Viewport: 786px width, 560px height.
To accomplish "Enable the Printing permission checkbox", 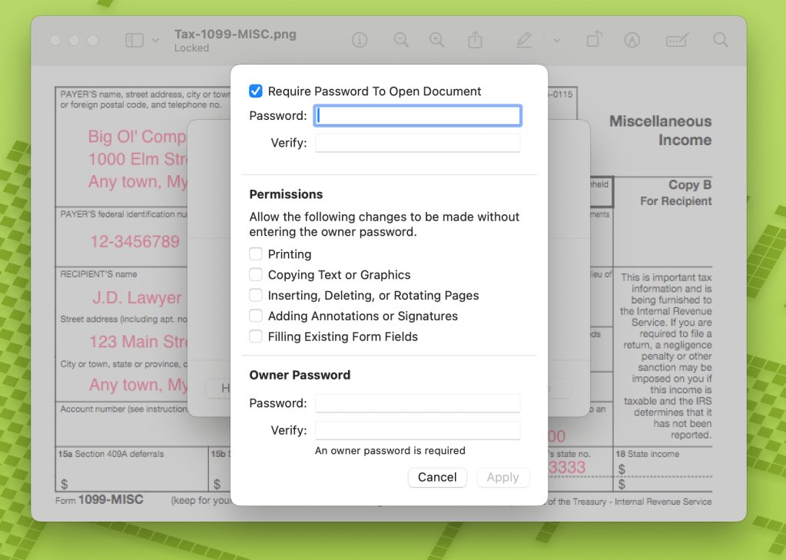I will (256, 254).
